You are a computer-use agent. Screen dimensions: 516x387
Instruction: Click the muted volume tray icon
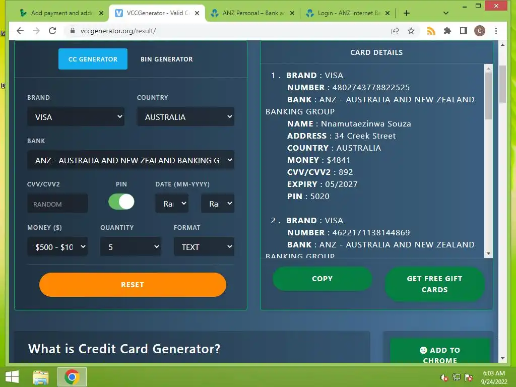444,377
